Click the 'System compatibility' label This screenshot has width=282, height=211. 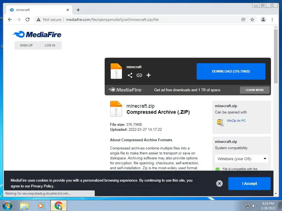(x=231, y=148)
